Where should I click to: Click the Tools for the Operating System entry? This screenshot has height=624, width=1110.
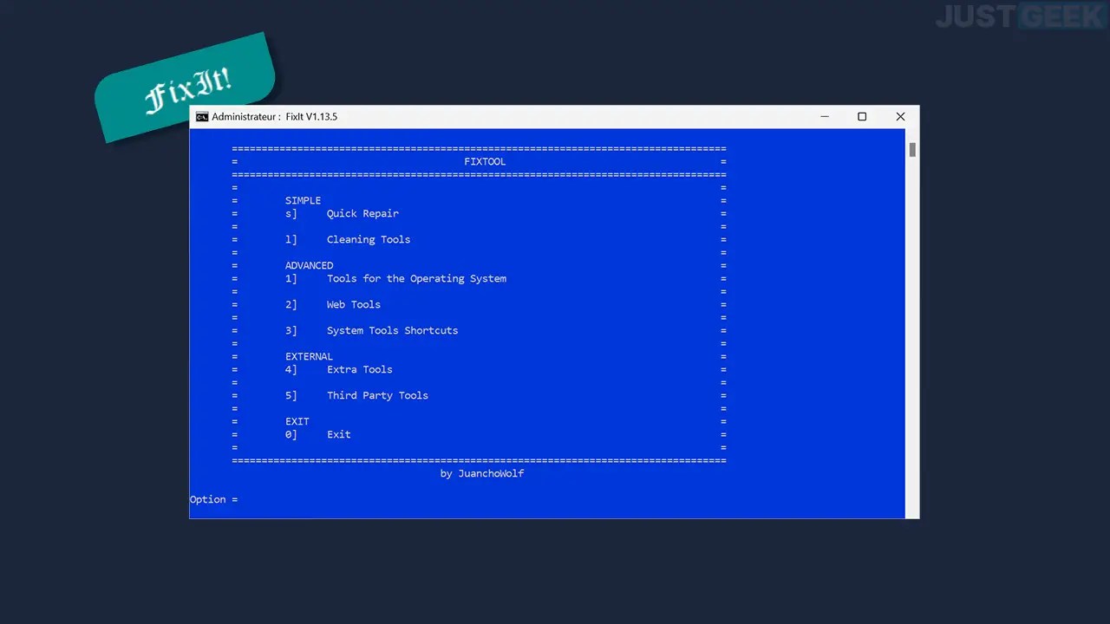(416, 278)
